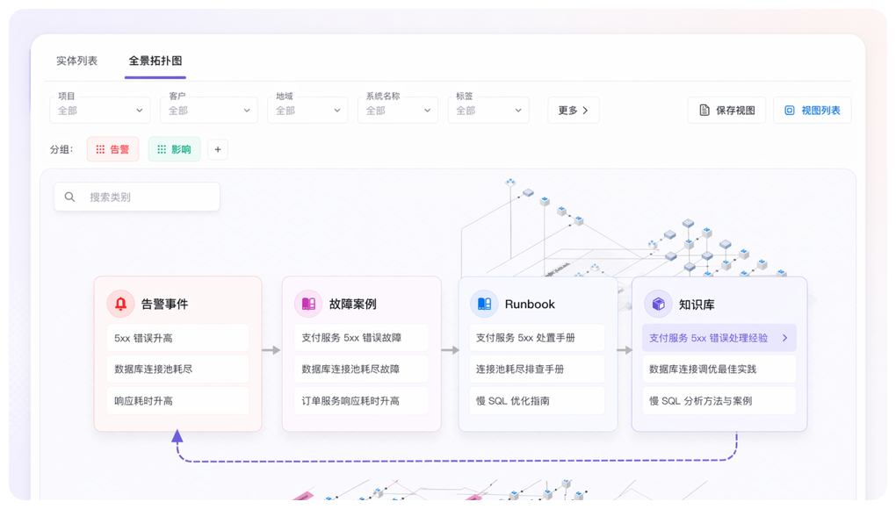Click the pink book icon of 故障案例

(x=308, y=304)
